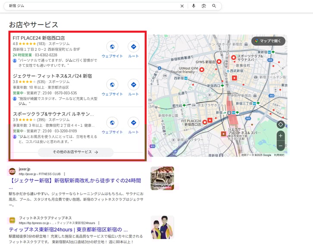Click the my-location target icon on map
The height and width of the screenshot is (248, 313).
[x=281, y=125]
